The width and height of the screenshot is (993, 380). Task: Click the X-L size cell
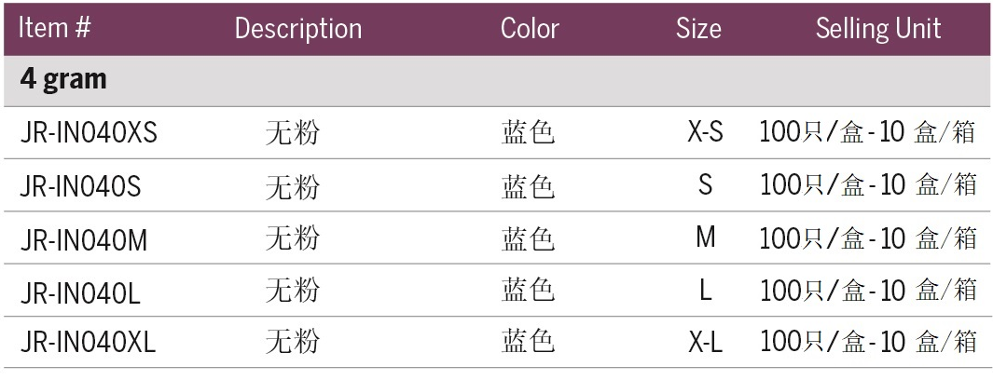point(705,344)
